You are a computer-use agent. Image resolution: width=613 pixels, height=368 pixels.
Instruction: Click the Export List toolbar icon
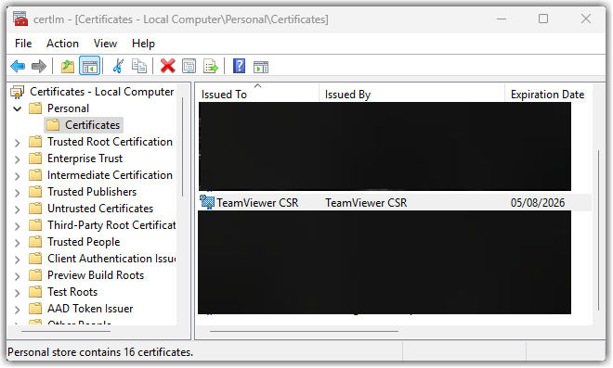pos(211,66)
